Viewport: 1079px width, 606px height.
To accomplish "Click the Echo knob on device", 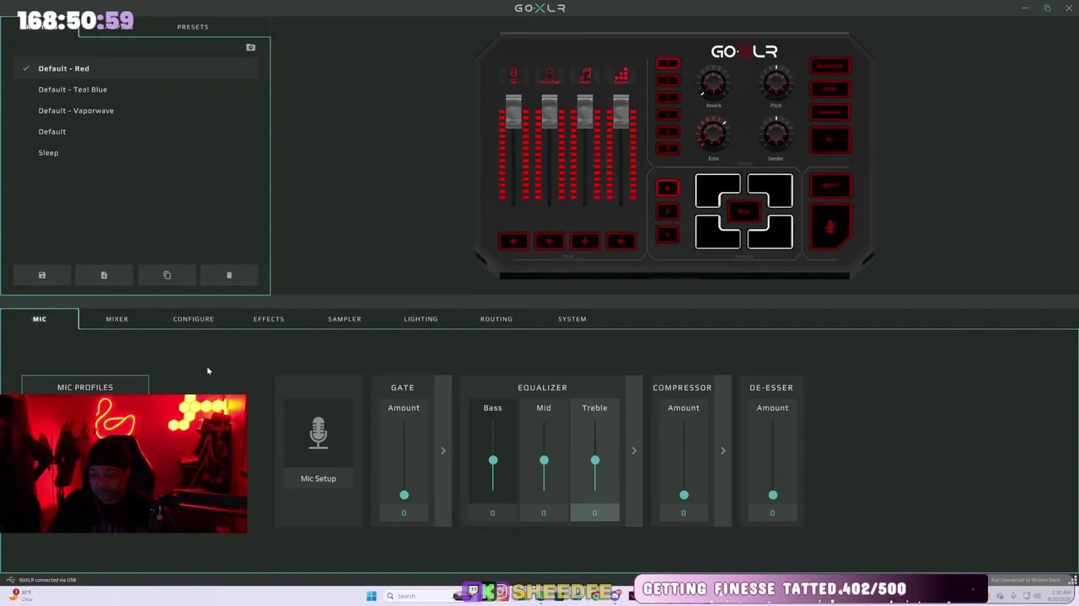I will tap(713, 135).
